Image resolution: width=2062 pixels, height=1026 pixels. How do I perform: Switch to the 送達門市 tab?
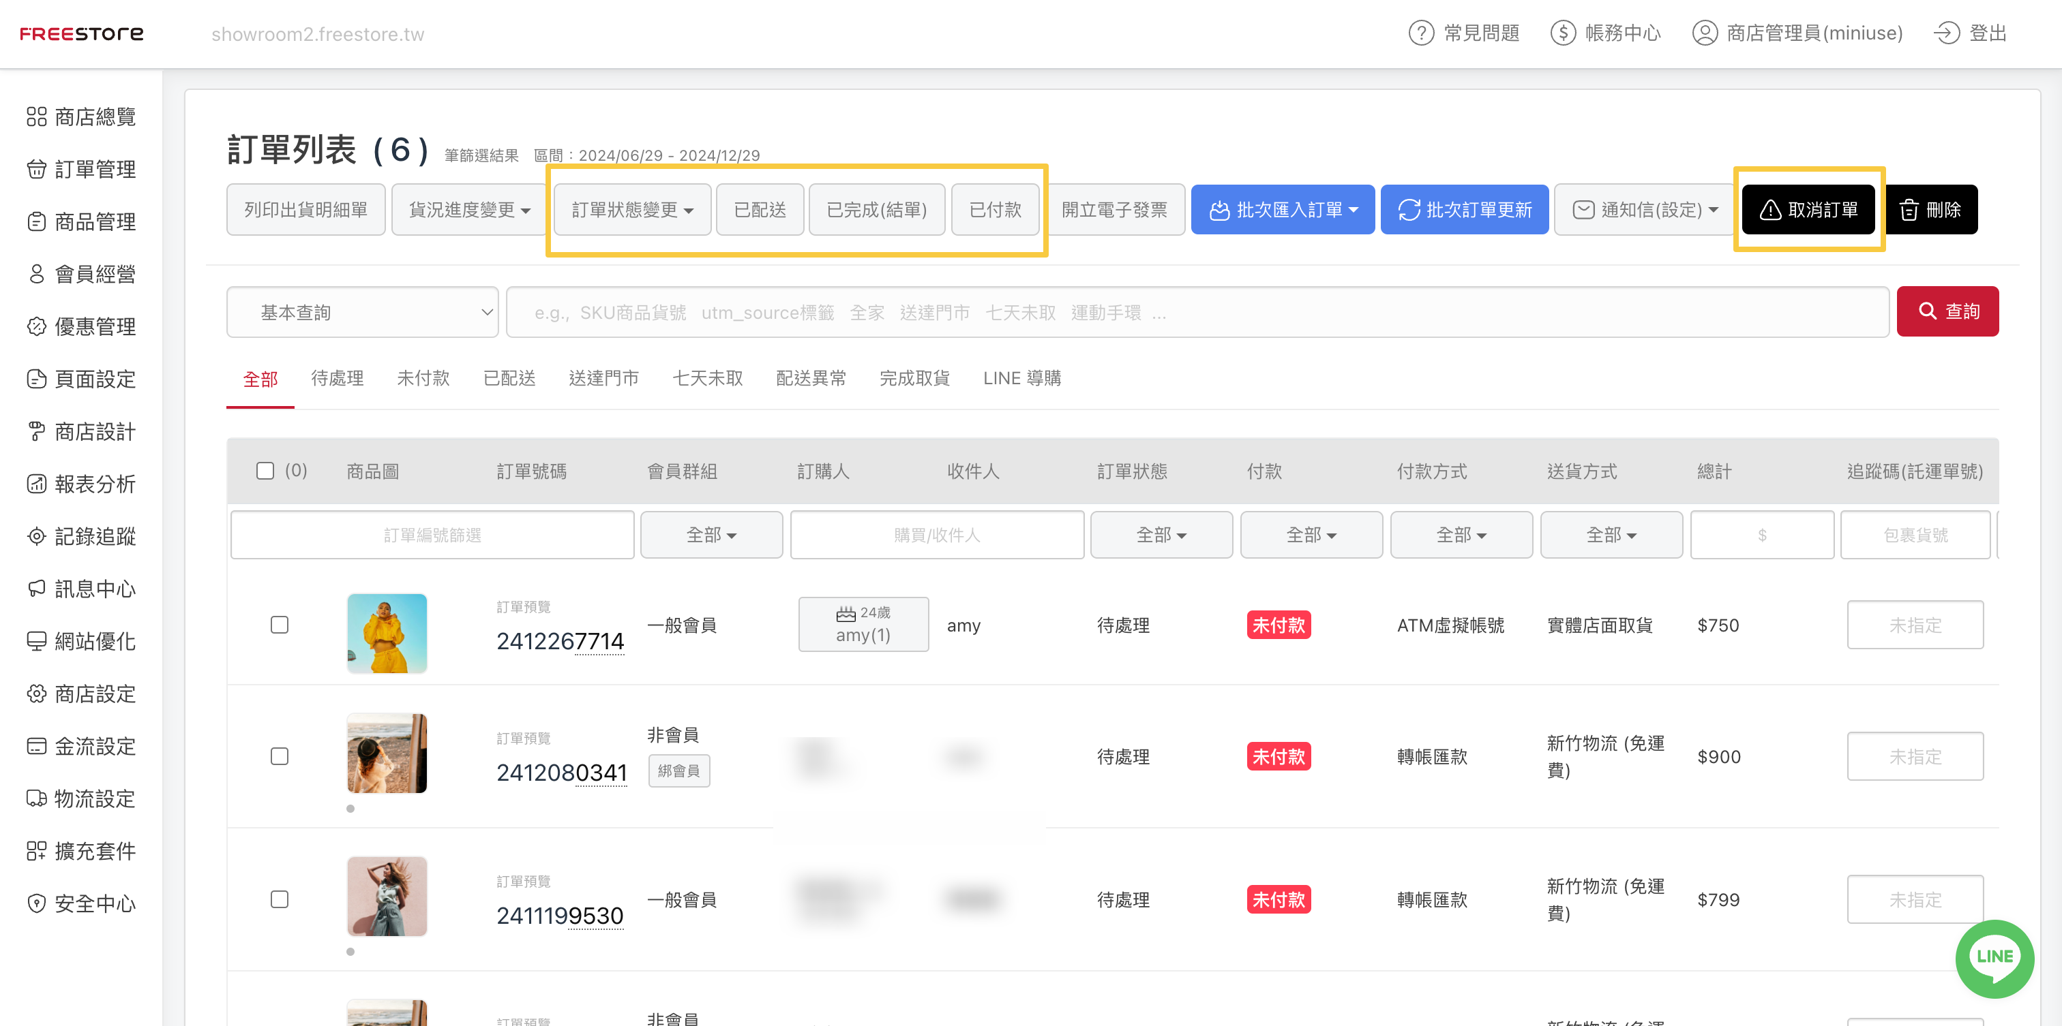tap(603, 378)
